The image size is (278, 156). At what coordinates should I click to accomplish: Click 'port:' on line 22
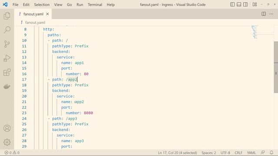[67, 107]
